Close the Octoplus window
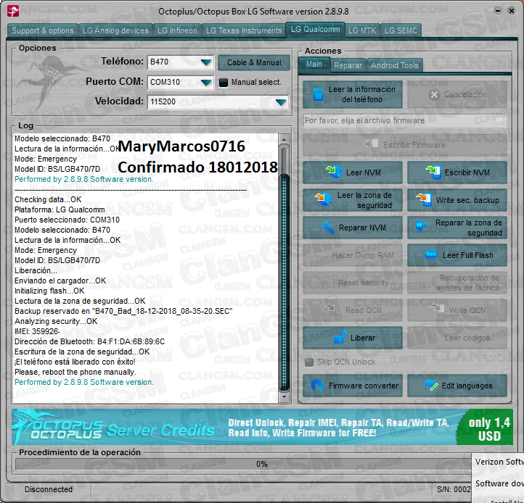 [x=512, y=11]
